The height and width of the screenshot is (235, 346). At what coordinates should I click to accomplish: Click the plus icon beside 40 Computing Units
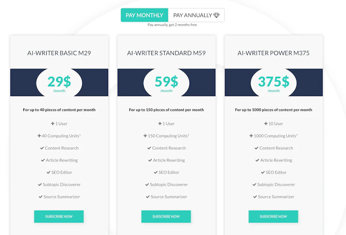pyautogui.click(x=39, y=136)
